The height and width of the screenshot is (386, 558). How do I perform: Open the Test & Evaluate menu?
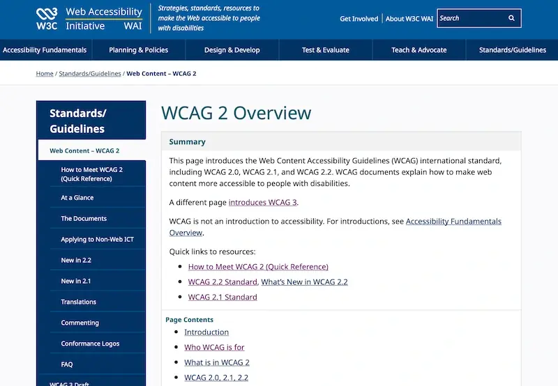tap(326, 50)
